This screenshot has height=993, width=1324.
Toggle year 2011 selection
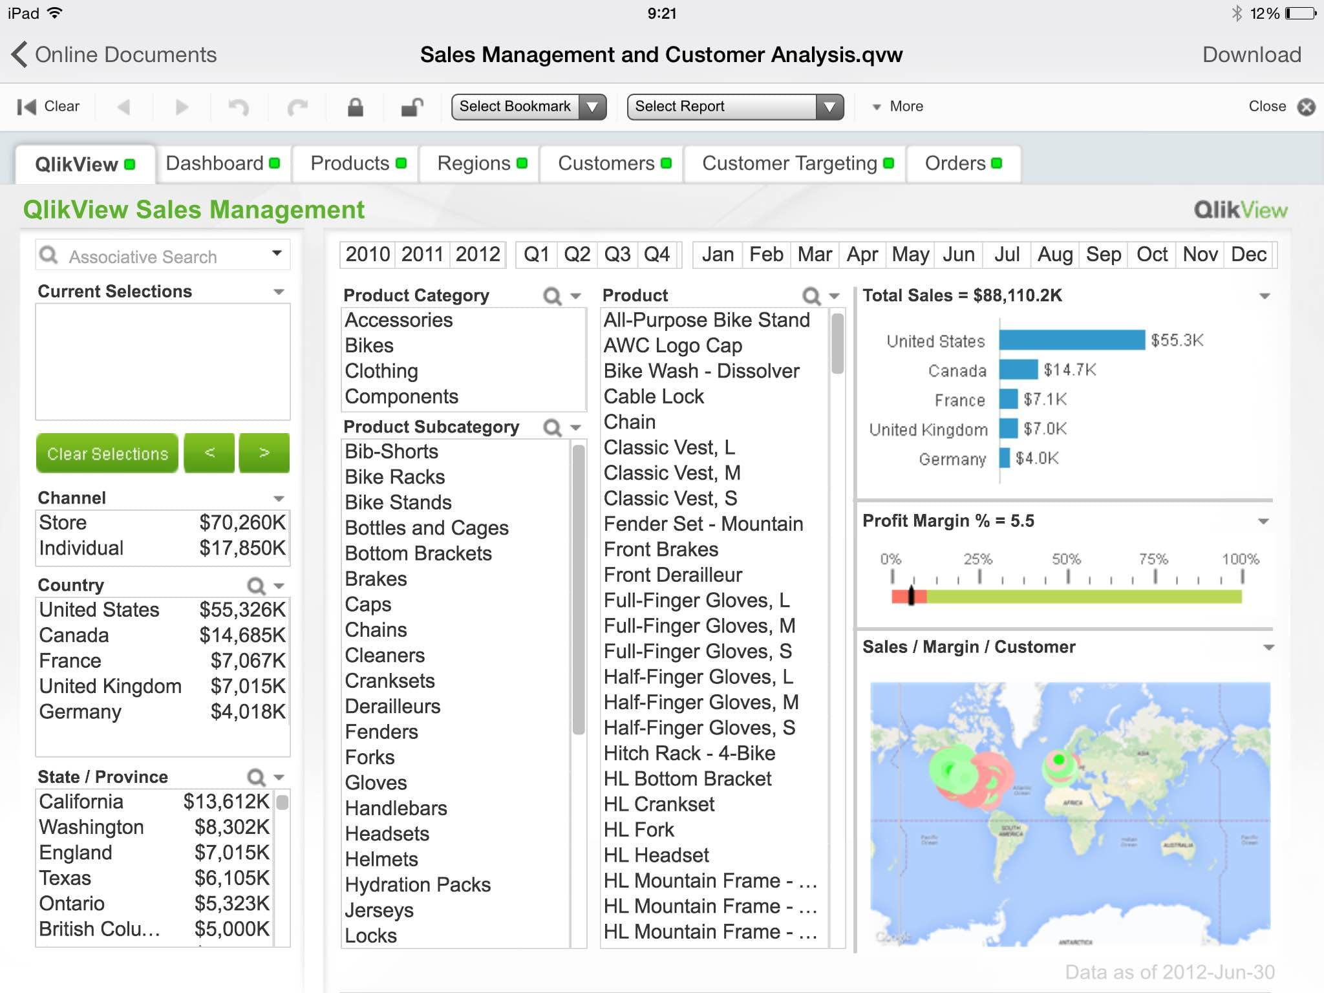click(x=422, y=255)
